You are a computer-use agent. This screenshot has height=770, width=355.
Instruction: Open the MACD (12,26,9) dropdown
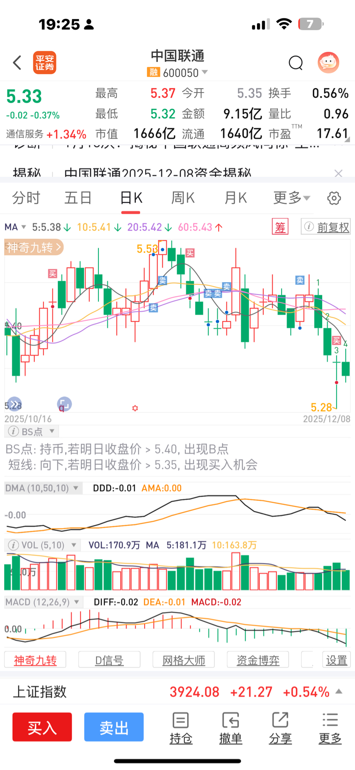coord(76,602)
